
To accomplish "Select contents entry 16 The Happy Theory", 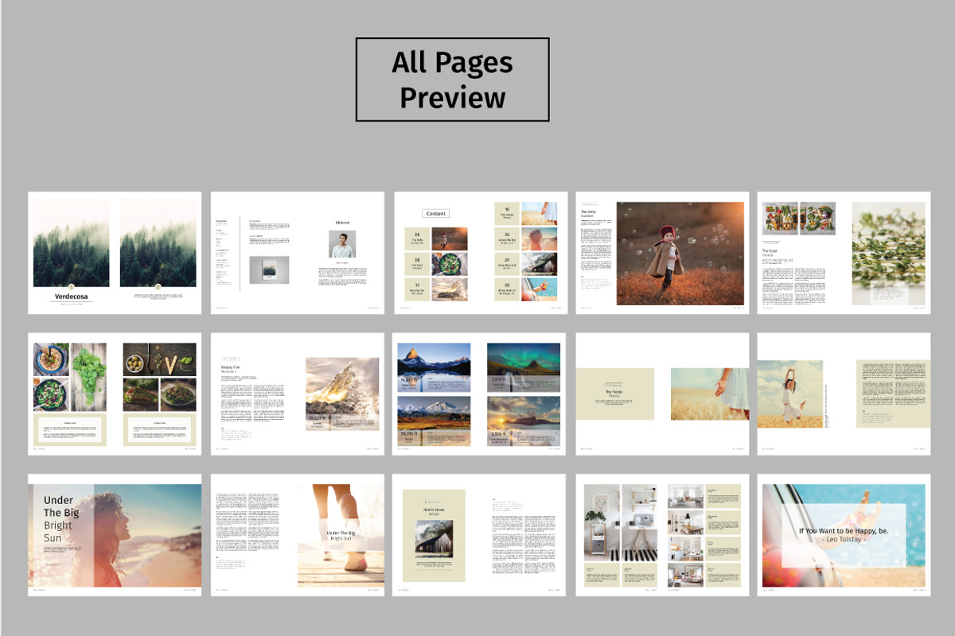I will (507, 214).
